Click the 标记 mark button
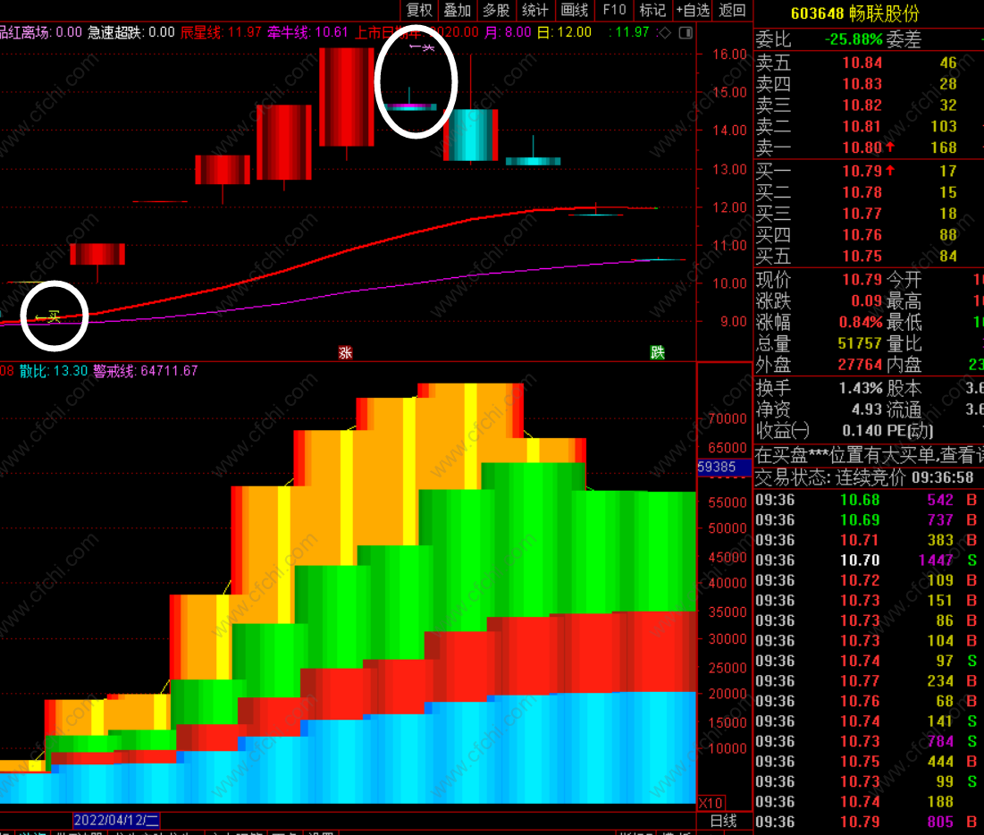The width and height of the screenshot is (984, 835). tap(652, 10)
